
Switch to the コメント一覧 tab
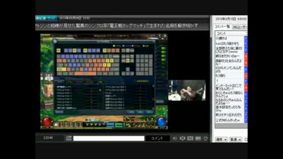coord(222,27)
